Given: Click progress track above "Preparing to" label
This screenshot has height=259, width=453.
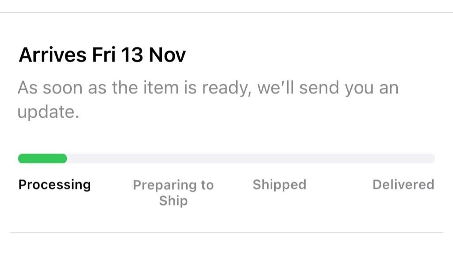Looking at the screenshot, I should 173,158.
